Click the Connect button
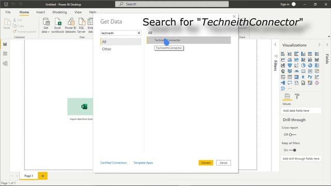The height and width of the screenshot is (186, 331). tap(206, 163)
